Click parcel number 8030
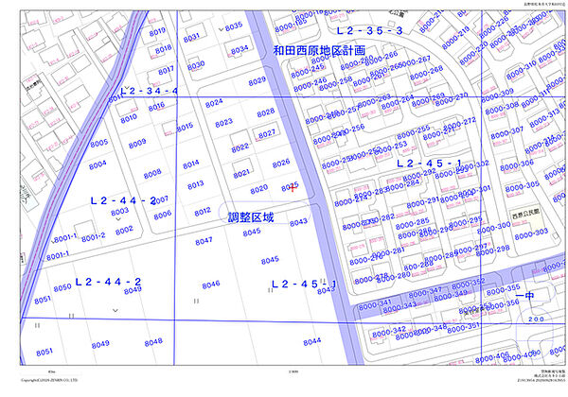This screenshot has height=397, width=568. (196, 65)
